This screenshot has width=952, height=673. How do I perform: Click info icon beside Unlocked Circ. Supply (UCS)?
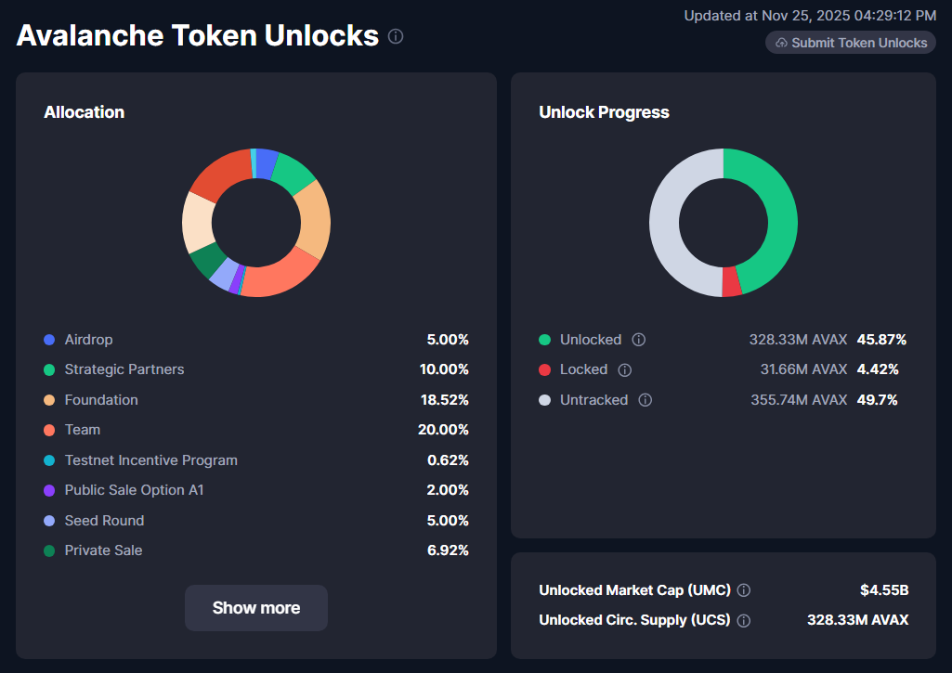pyautogui.click(x=744, y=620)
